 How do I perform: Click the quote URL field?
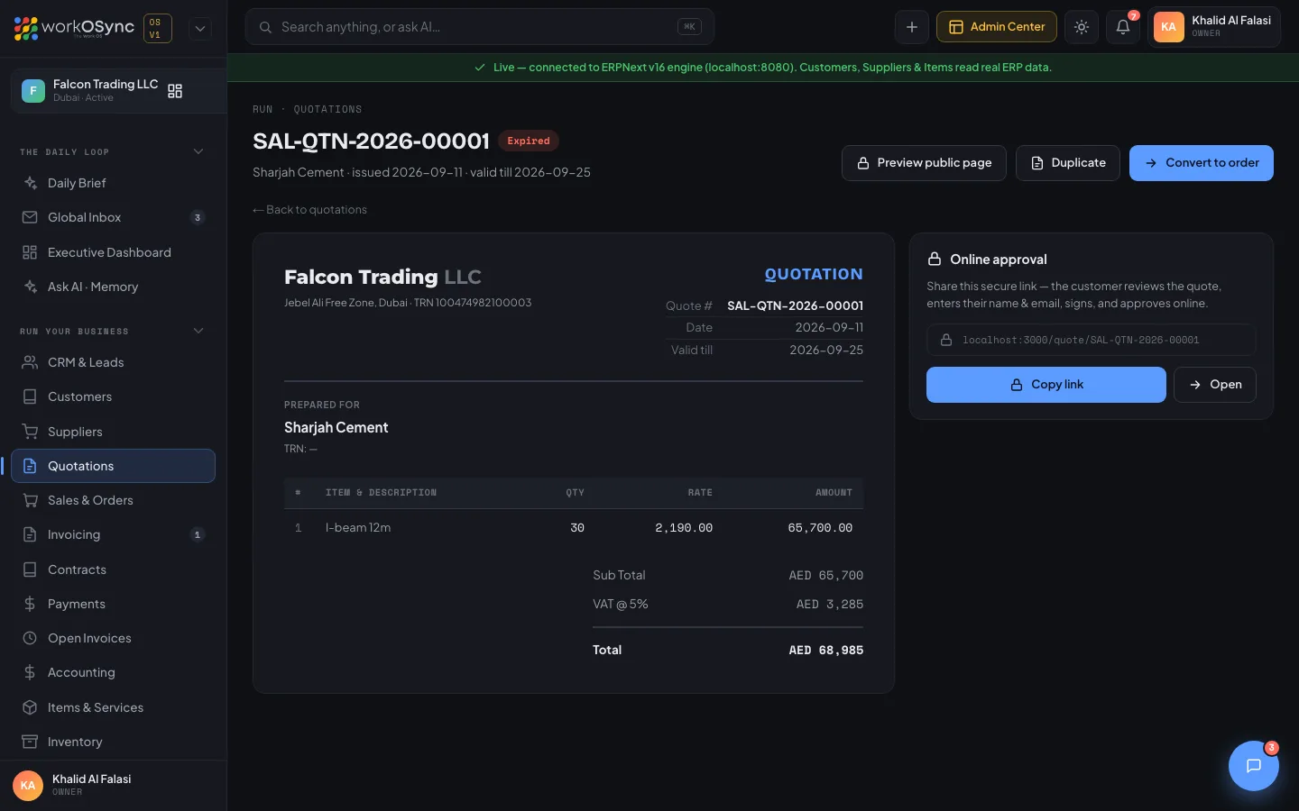(1092, 340)
